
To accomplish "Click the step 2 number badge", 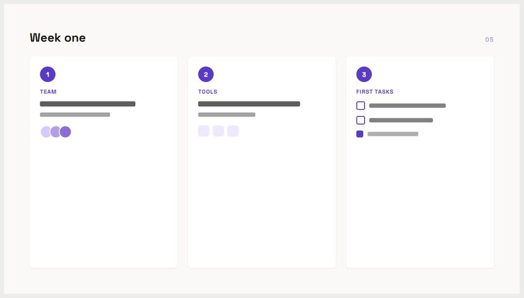I will (x=206, y=75).
